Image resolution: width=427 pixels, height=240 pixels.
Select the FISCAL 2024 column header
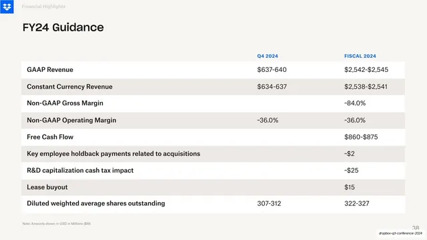pos(360,56)
